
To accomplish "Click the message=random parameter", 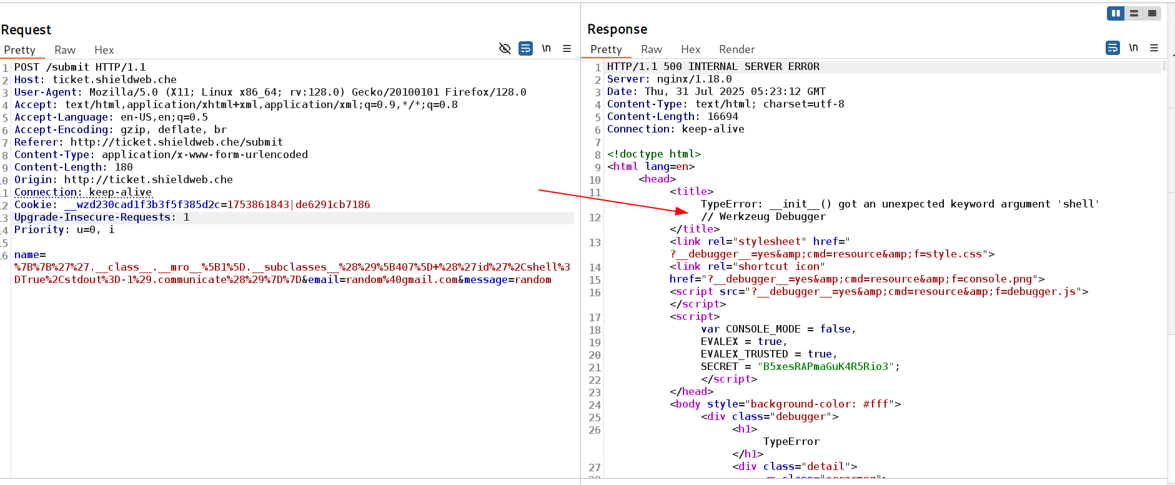I will (508, 280).
